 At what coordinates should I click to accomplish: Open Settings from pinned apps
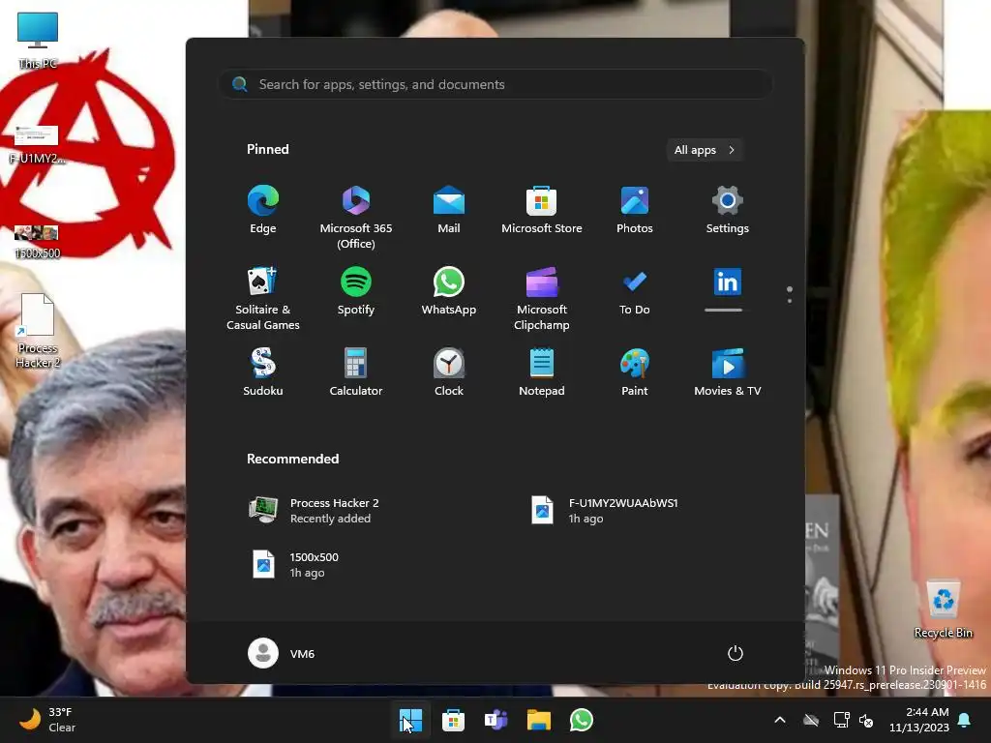[728, 210]
